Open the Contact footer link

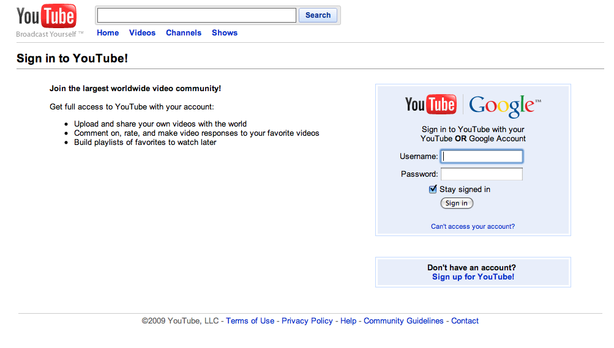pos(465,321)
